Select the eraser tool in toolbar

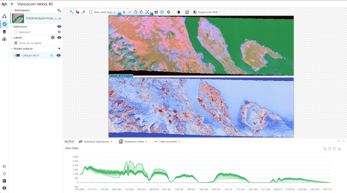pyautogui.click(x=83, y=12)
